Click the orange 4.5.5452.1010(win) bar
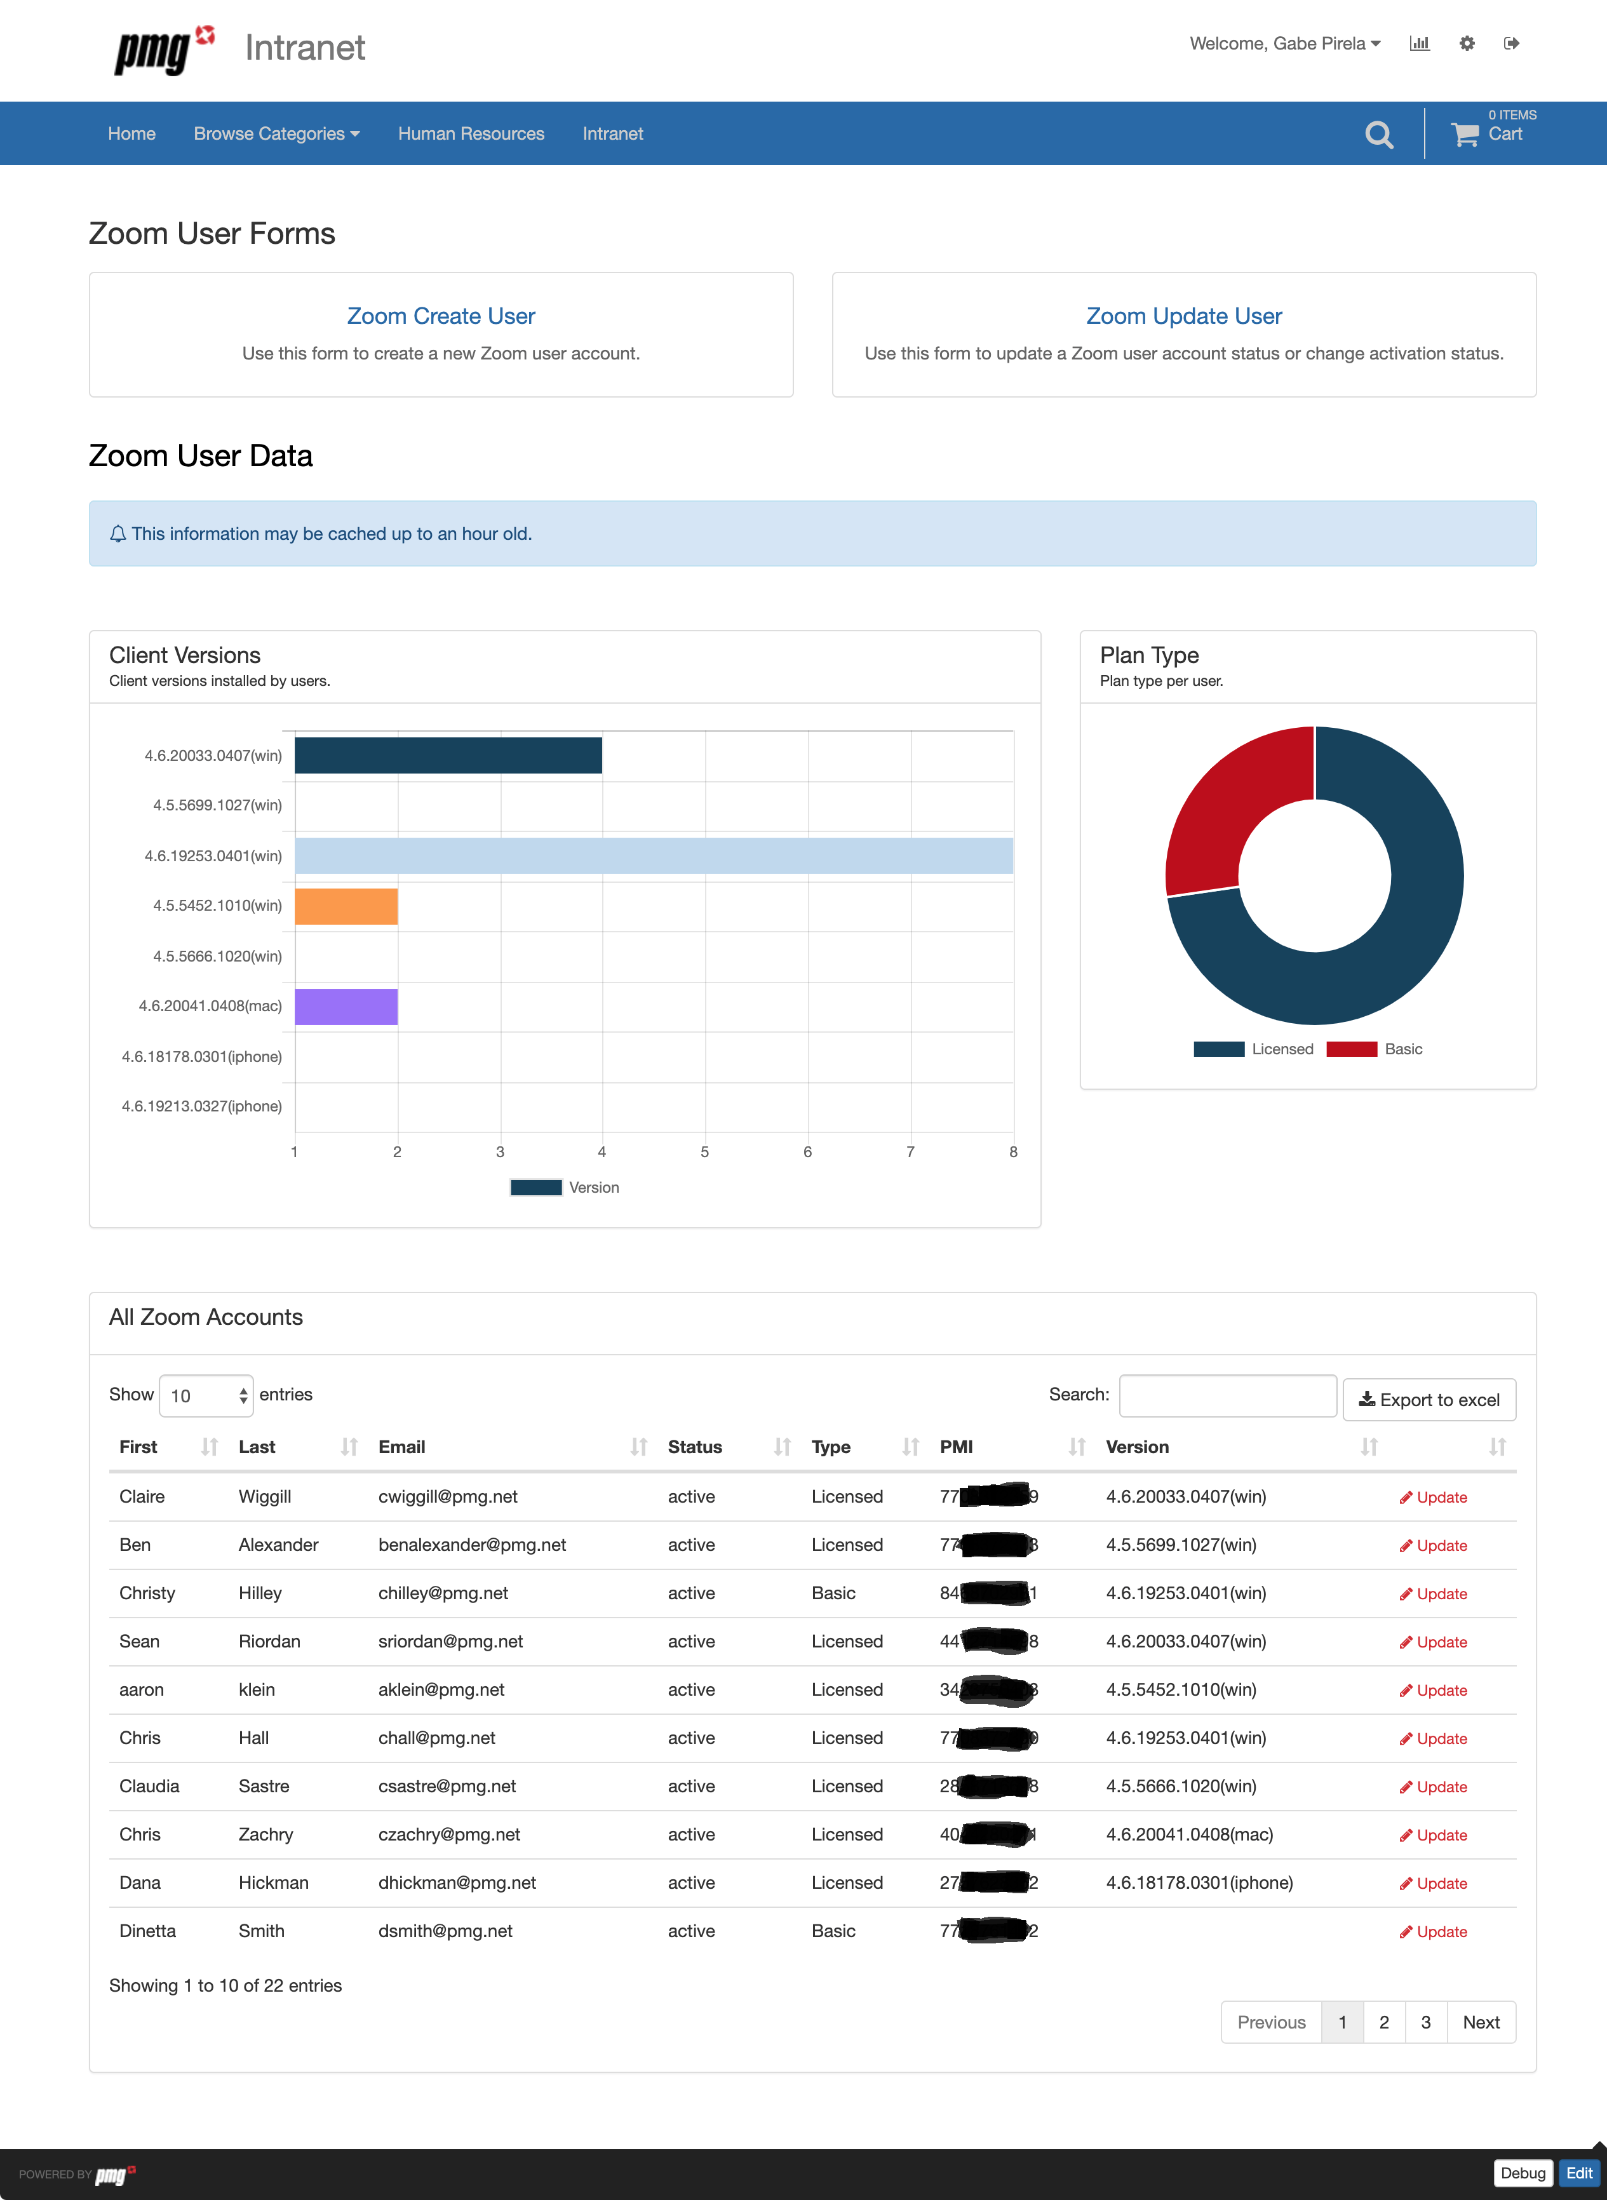1607x2200 pixels. click(346, 906)
